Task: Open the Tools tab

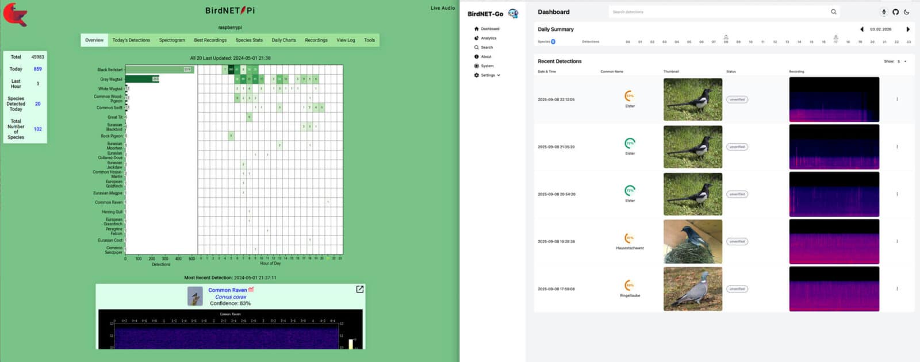Action: pos(369,40)
